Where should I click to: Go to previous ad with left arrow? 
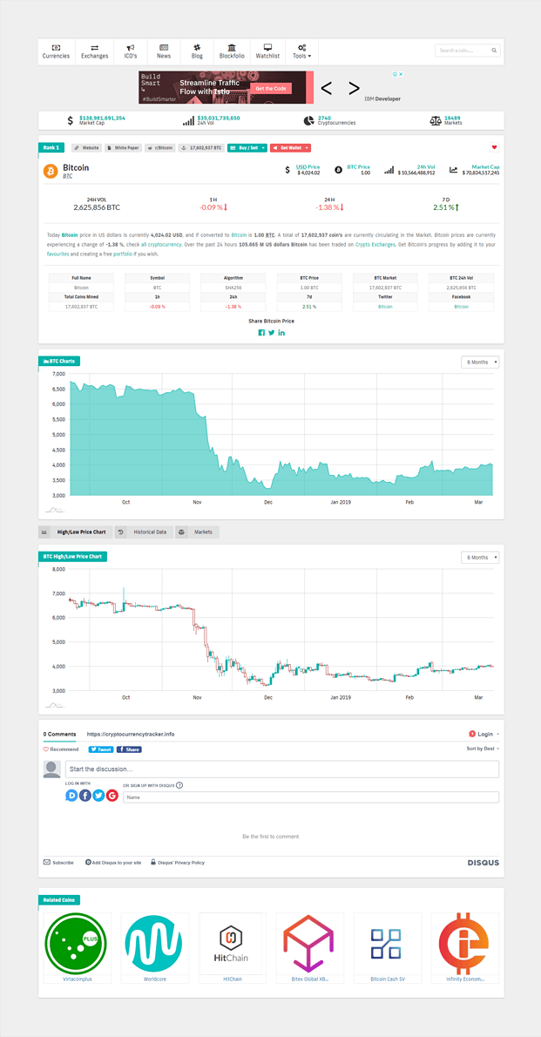tap(326, 88)
